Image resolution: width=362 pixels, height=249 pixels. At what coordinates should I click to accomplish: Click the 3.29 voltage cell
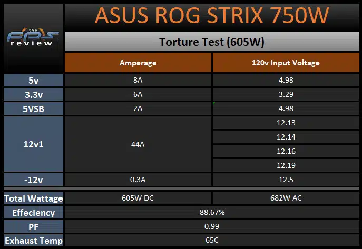tap(286, 94)
